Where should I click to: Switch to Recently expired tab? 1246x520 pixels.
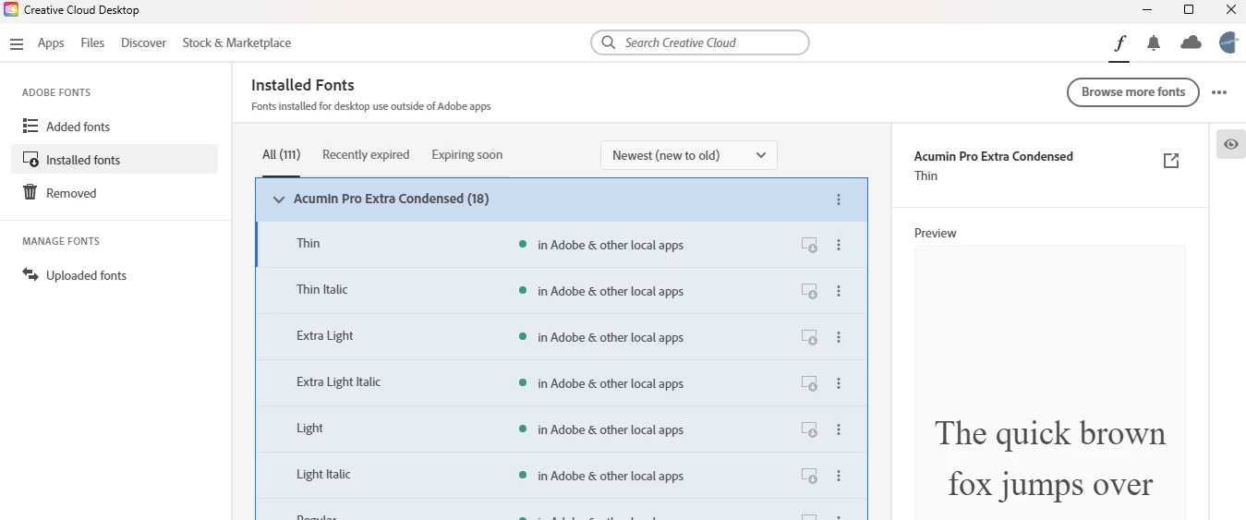[366, 155]
